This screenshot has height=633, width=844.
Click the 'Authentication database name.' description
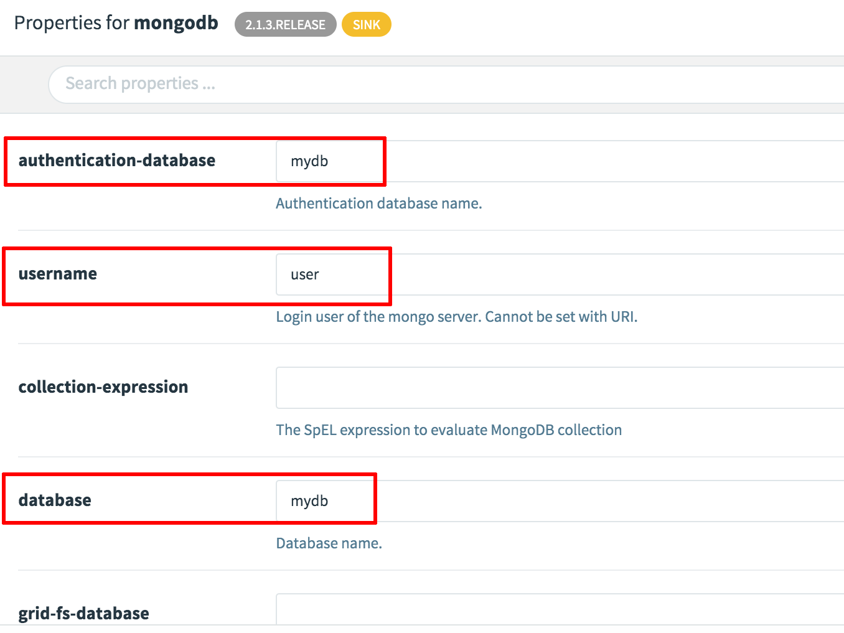tap(378, 204)
